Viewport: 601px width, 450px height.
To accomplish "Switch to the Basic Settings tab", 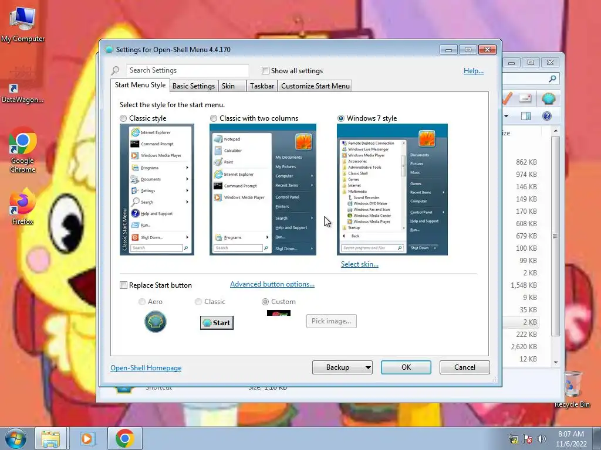I will coord(194,86).
